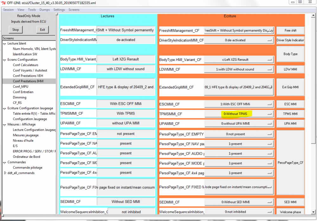The image size is (317, 221).
Task: Select Commande pilotage tree item
Action: 28,168
